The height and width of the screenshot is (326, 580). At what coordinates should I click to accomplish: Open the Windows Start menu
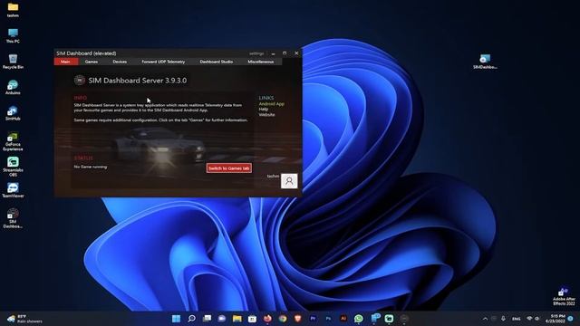tap(176, 318)
